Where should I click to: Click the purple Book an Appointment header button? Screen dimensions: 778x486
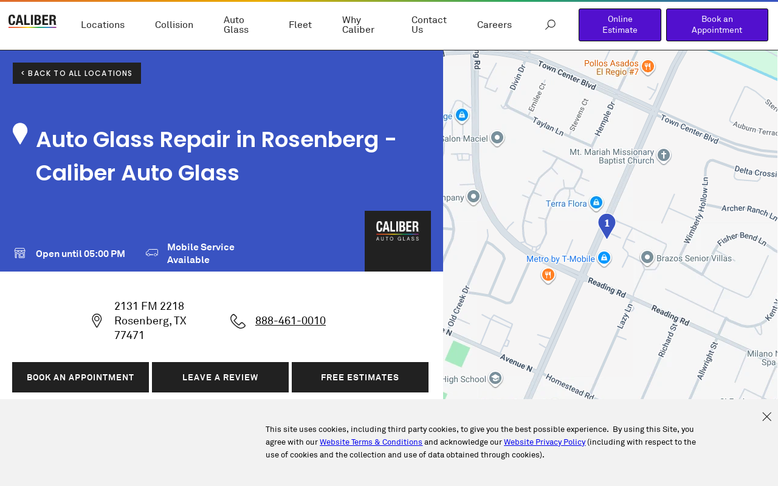coord(717,25)
